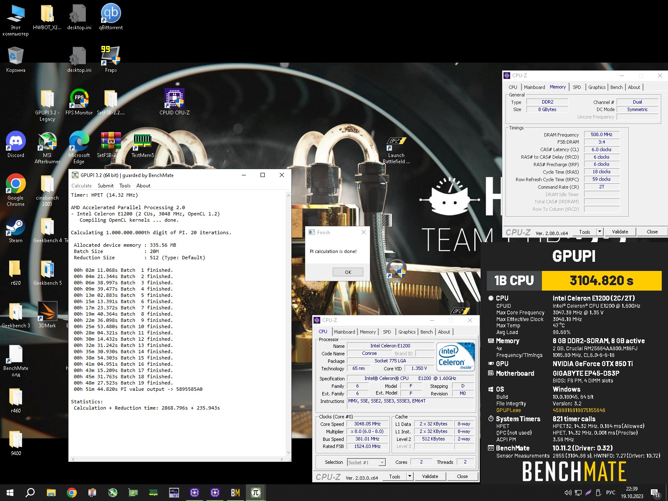Screen dimensions: 668x501
Task: Switch to Mainboard tab in lower CPU-Z
Action: [x=344, y=332]
